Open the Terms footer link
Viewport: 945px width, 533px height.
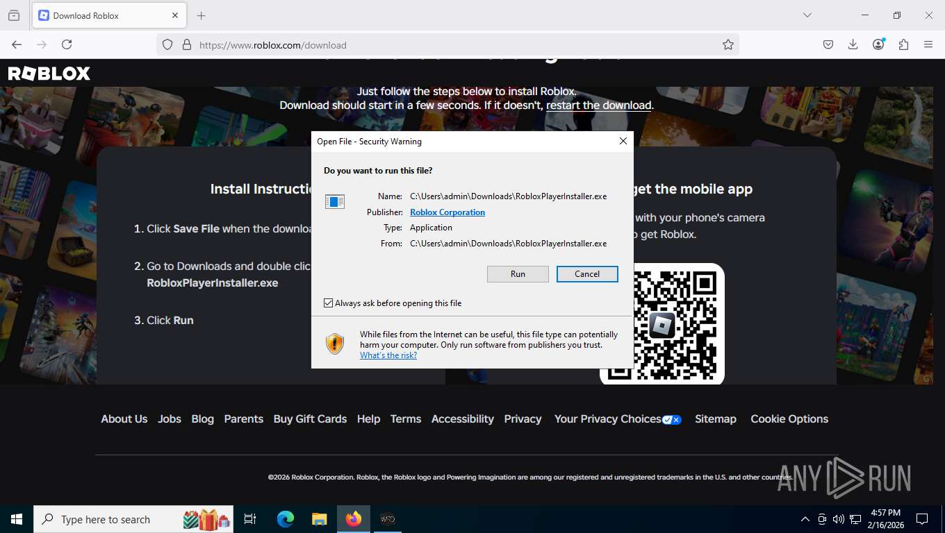click(406, 419)
